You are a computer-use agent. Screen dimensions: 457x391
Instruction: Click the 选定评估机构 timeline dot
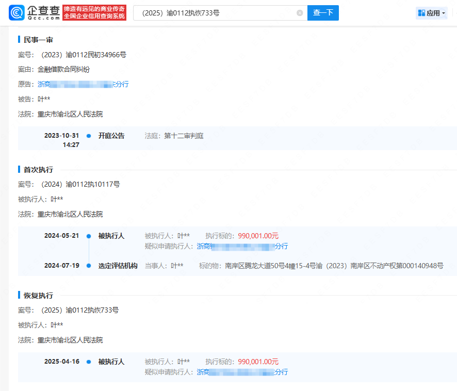click(89, 266)
